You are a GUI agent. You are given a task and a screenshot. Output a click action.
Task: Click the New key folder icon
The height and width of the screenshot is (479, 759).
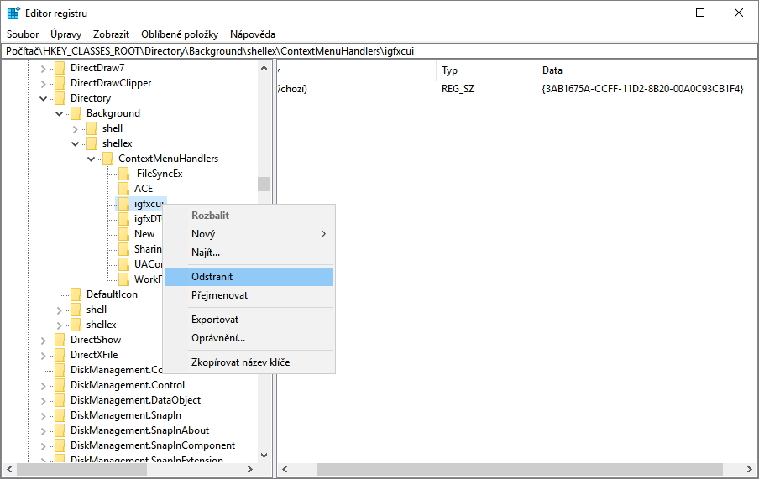[124, 234]
